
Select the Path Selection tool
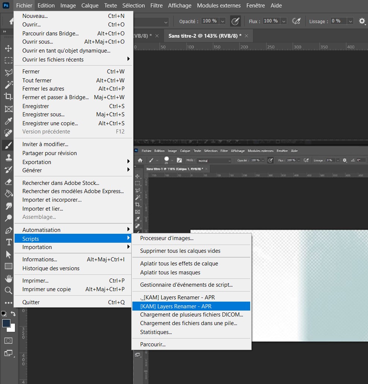point(8,255)
